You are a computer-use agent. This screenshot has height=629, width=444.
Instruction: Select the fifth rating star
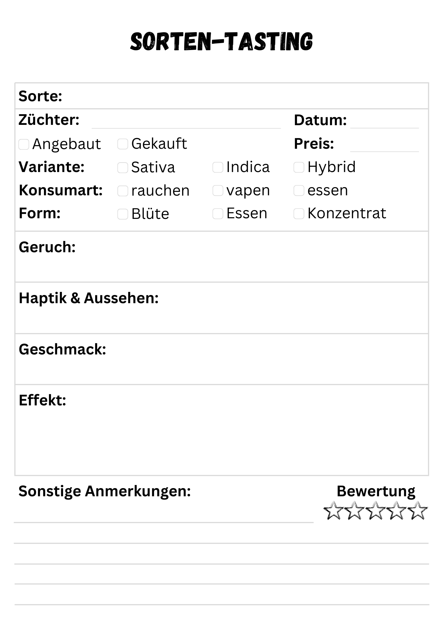(418, 511)
